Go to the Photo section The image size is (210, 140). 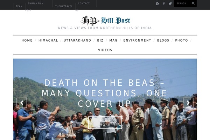[x=181, y=40]
